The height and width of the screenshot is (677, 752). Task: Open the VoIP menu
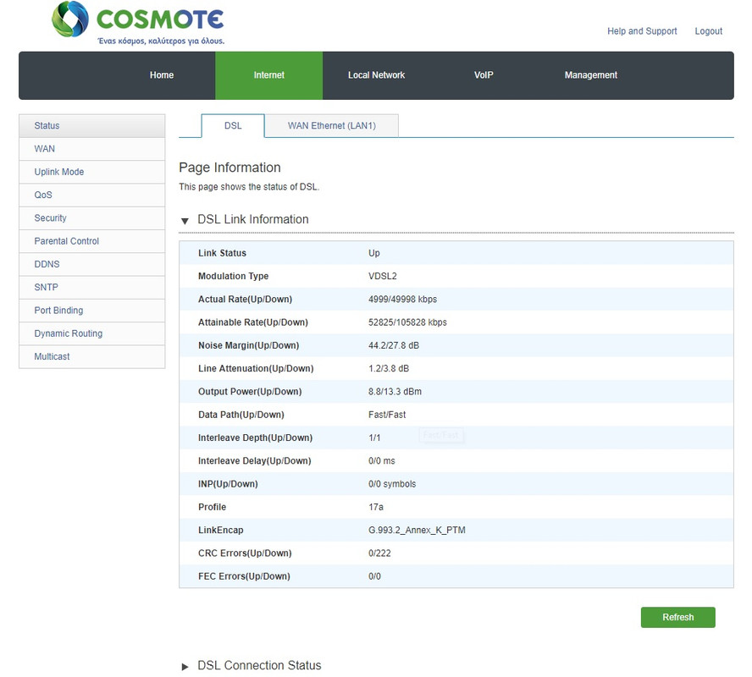(x=484, y=75)
